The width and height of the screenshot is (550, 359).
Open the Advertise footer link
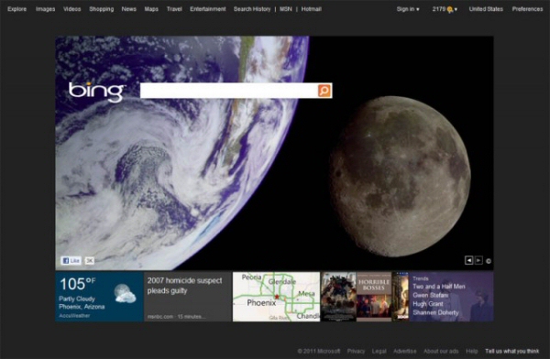[x=405, y=351]
